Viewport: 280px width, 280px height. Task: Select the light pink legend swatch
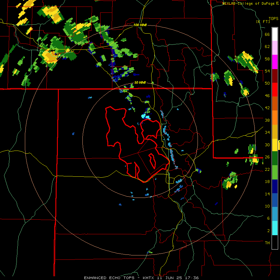coord(275,48)
